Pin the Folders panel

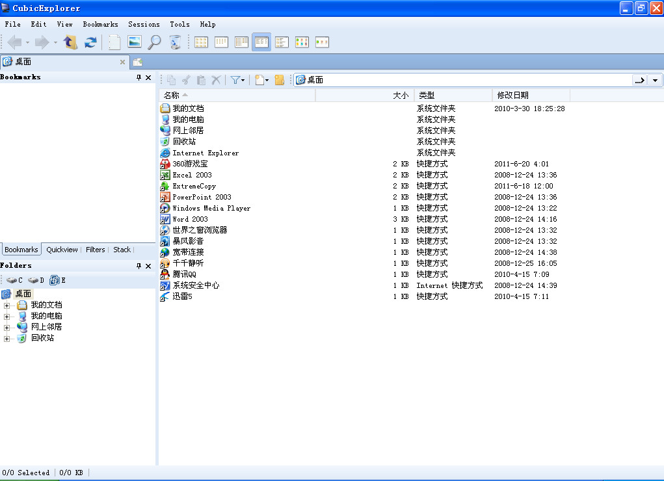[x=139, y=266]
